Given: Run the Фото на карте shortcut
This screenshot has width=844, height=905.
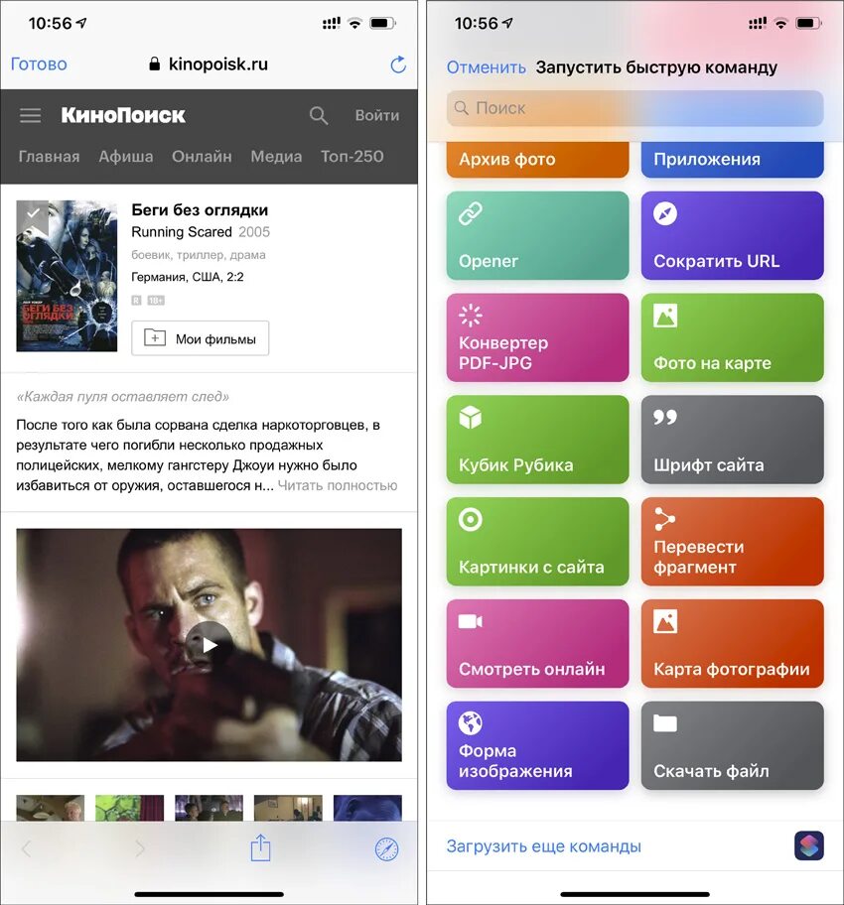Looking at the screenshot, I should pos(732,337).
